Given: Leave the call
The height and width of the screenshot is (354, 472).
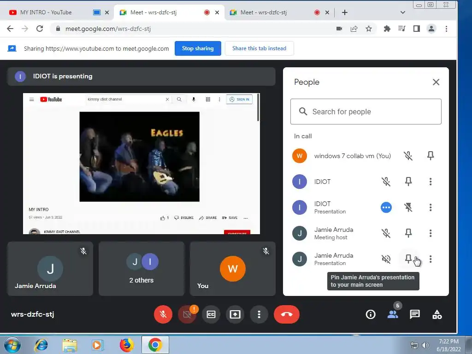Looking at the screenshot, I should [287, 314].
